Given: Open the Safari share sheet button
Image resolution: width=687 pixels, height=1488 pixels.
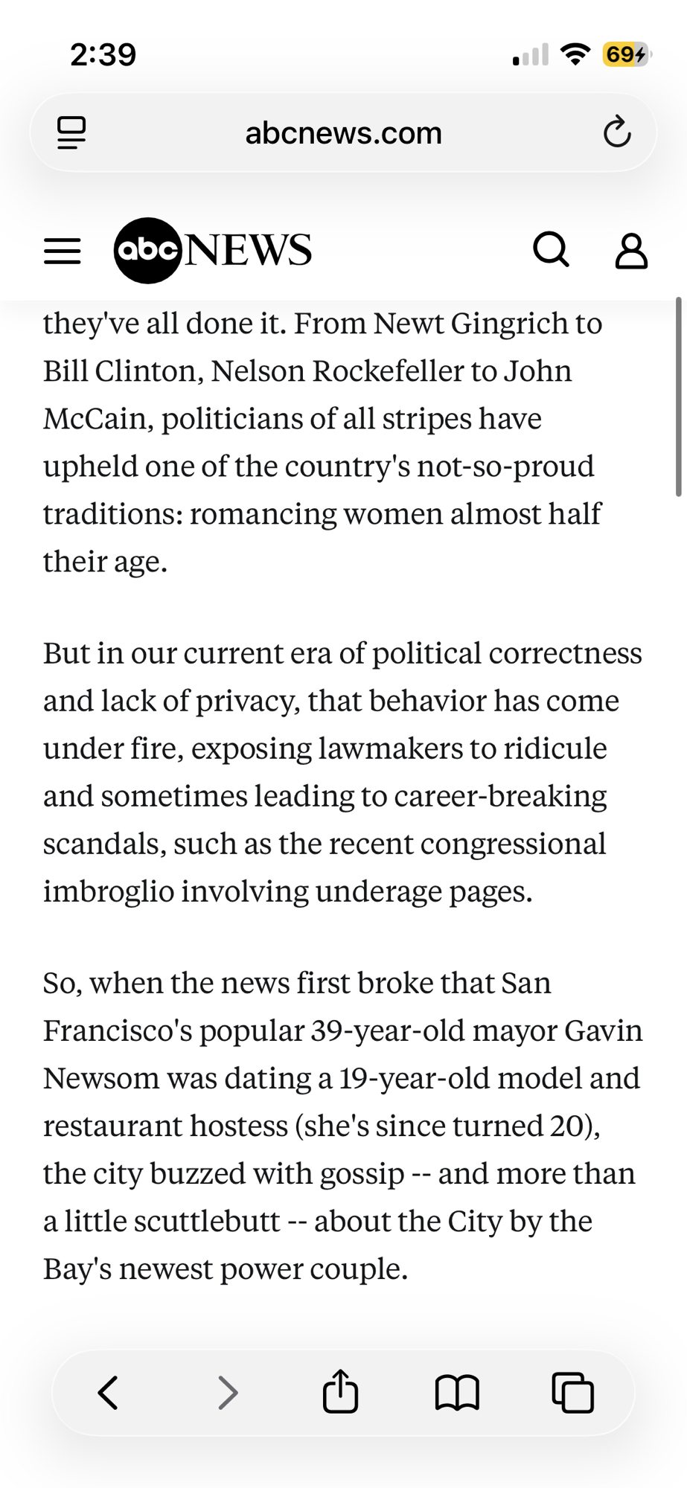Looking at the screenshot, I should pos(340,1391).
